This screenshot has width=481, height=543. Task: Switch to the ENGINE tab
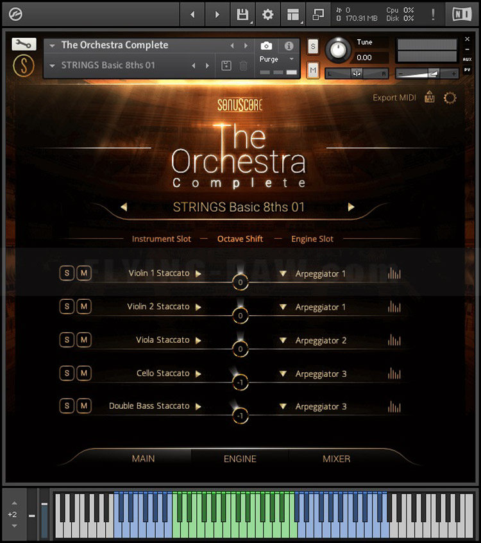click(x=240, y=458)
